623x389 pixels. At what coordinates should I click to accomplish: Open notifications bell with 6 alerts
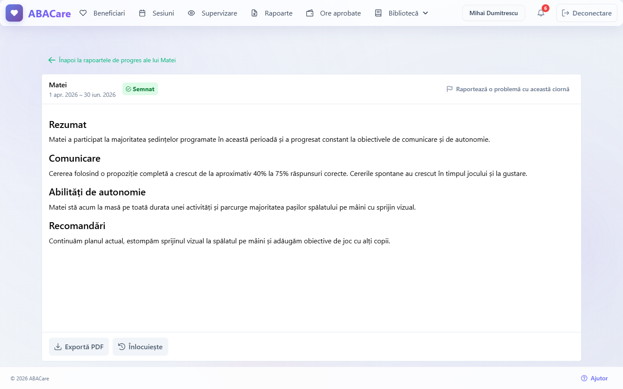pos(541,13)
